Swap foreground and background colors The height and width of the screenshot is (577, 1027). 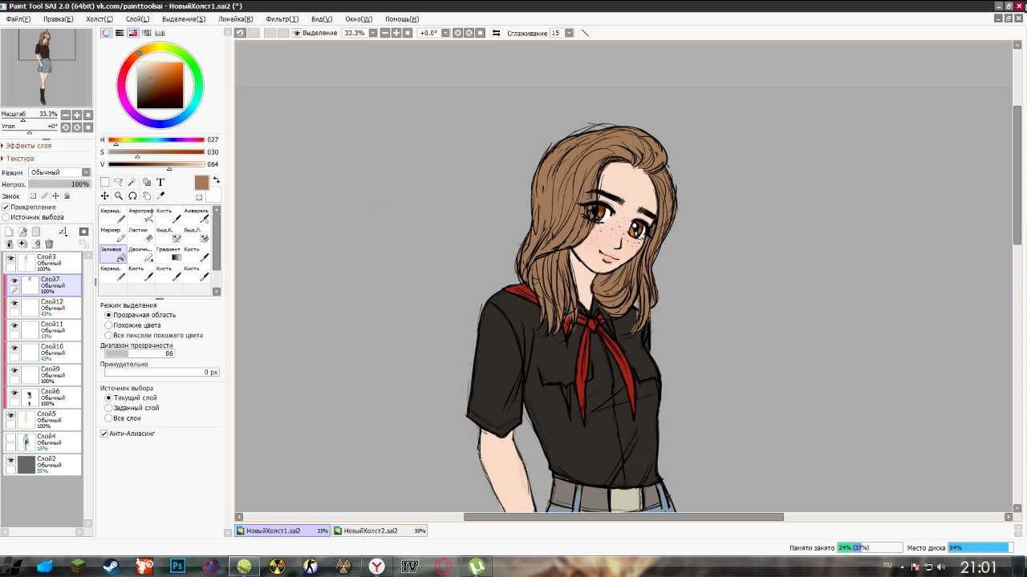216,180
